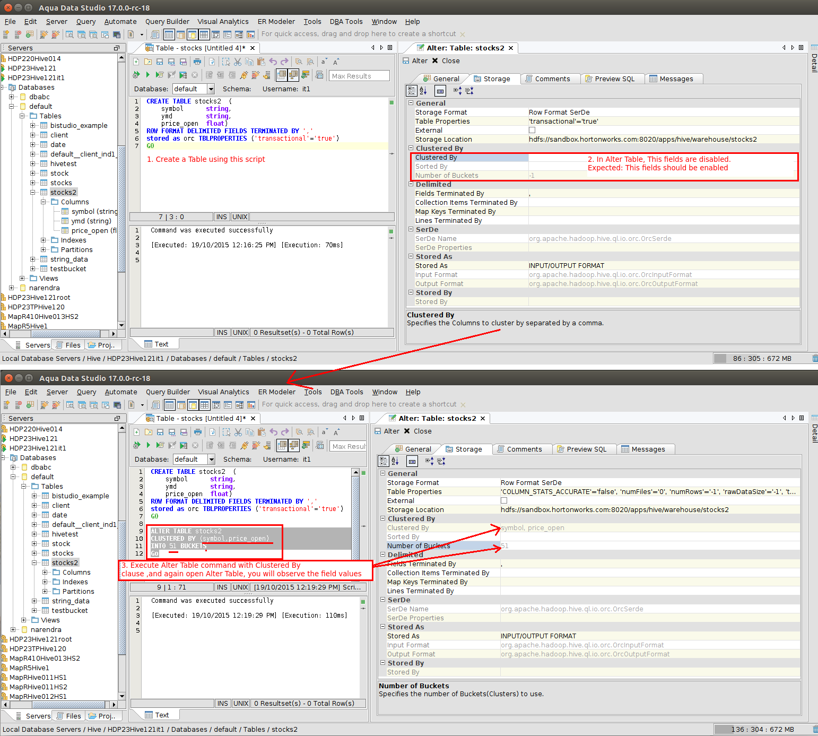818x736 pixels.
Task: Expand the dbabc database in upper Servers tree
Action: (12, 97)
